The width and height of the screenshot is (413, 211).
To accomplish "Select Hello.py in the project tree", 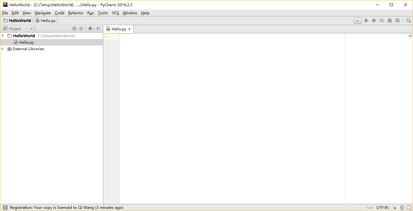I will coord(51,42).
